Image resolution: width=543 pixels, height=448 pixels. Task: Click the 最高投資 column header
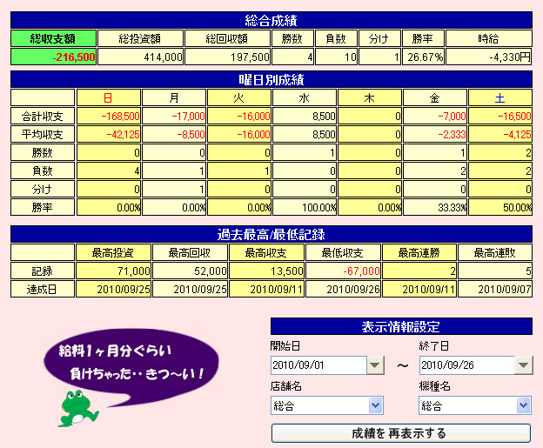[x=113, y=253]
